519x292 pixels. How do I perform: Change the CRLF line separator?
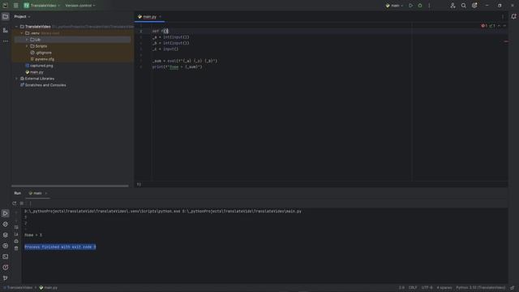413,288
